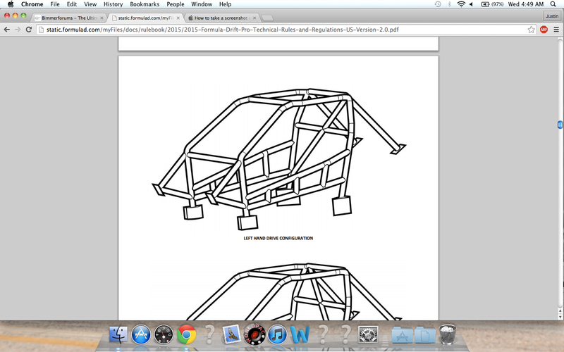Open the Mail stamp Dock icon
Image resolution: width=564 pixels, height=352 pixels.
(232, 334)
